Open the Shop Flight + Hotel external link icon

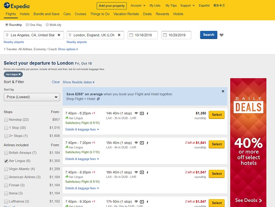(x=98, y=99)
